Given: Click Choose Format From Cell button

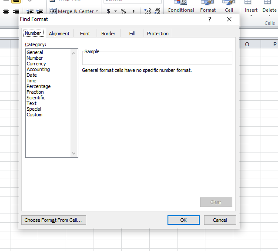Looking at the screenshot, I should 54,220.
